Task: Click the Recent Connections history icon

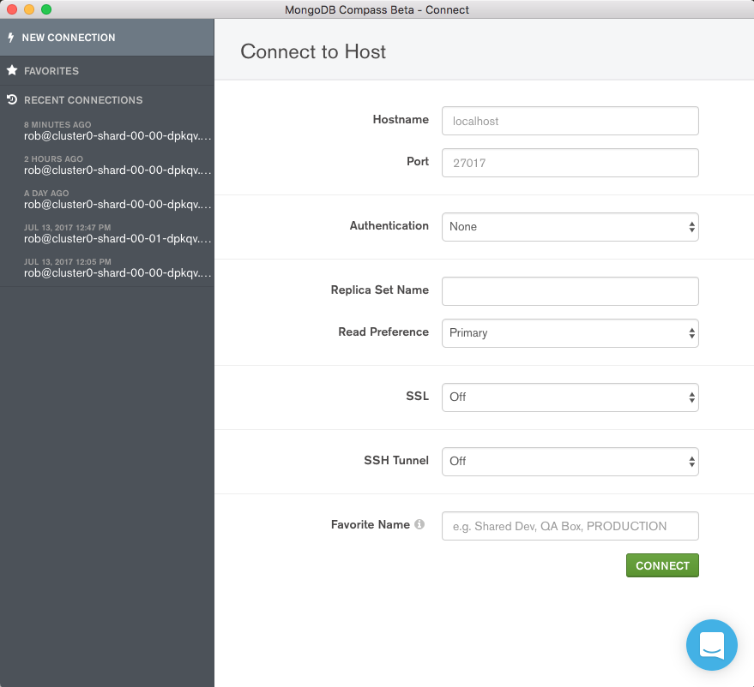Action: tap(10, 100)
